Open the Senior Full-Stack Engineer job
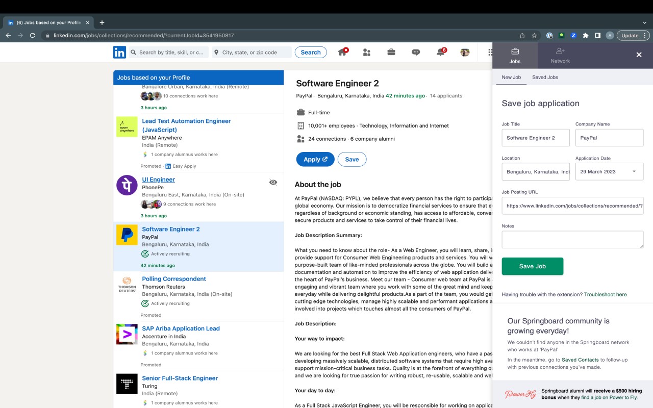The height and width of the screenshot is (408, 653). point(180,378)
